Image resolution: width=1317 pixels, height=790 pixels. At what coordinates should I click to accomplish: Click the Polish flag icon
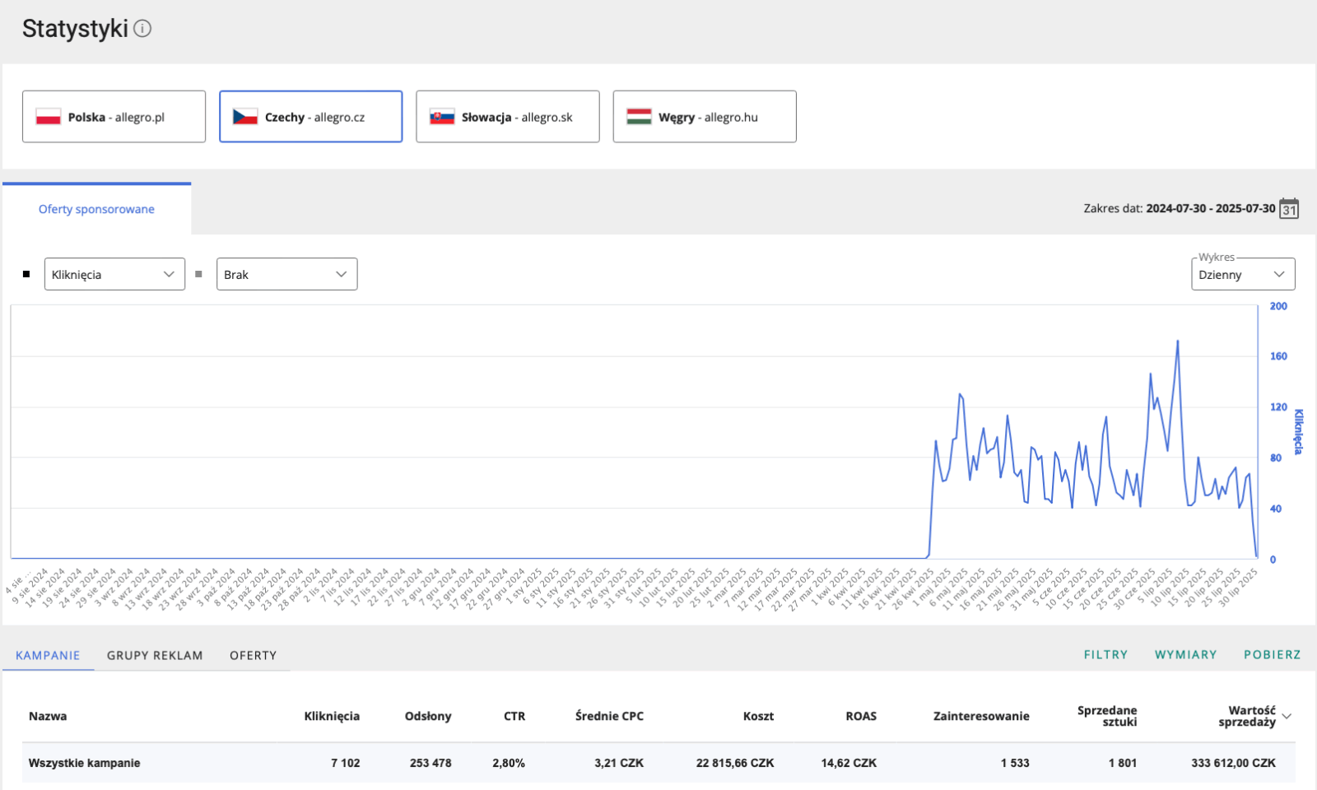(x=49, y=117)
